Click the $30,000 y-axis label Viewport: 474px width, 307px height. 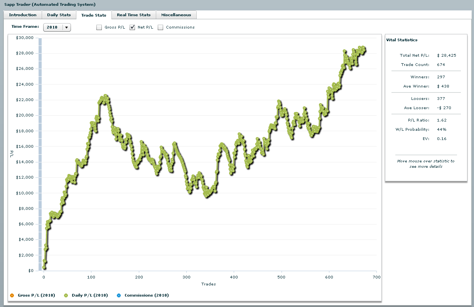click(x=25, y=38)
